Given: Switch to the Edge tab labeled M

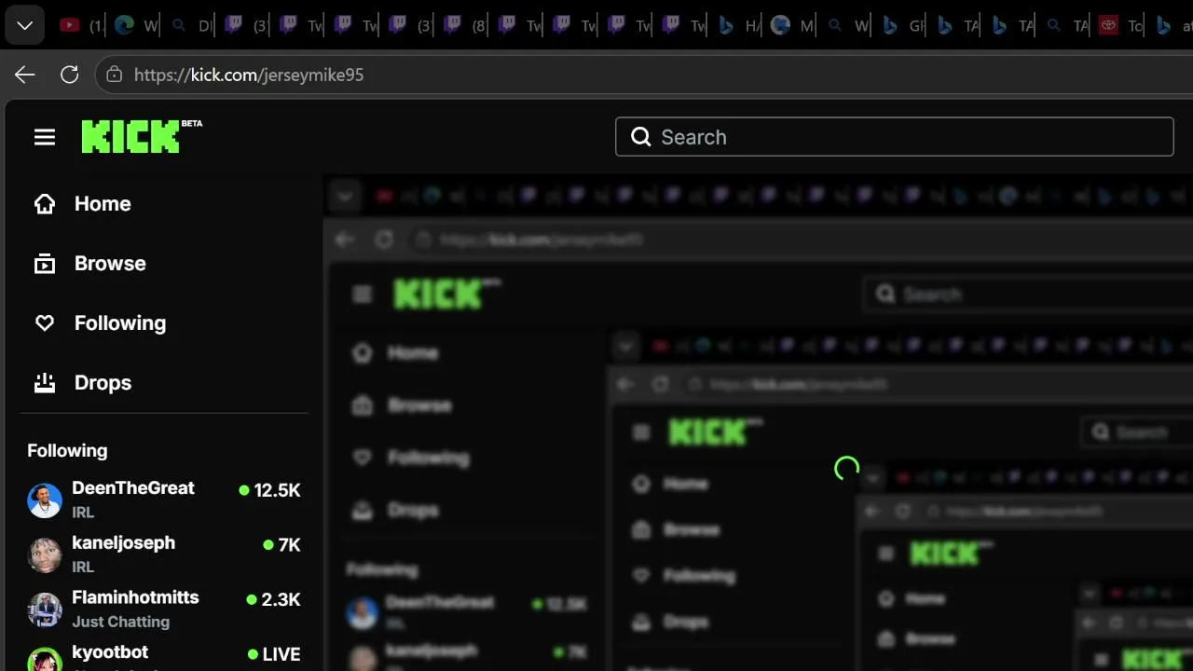Looking at the screenshot, I should [x=793, y=26].
